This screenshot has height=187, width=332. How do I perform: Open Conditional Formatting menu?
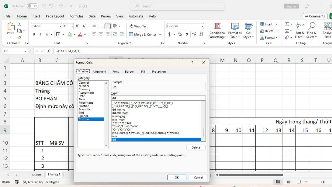[217, 31]
